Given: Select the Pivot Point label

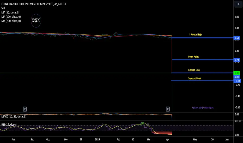Looking at the screenshot, I should 193,57.
